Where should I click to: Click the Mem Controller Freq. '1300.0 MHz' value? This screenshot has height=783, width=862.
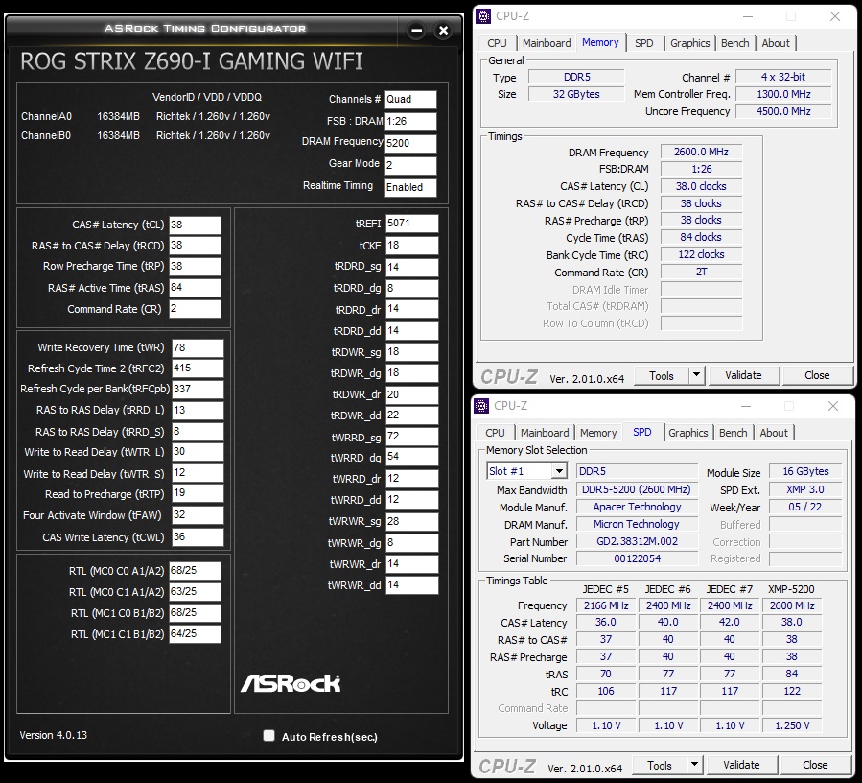click(783, 94)
